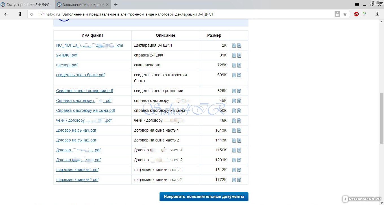Open Свидетельство о рождении.pdf link
Image resolution: width=384 pixels, height=205 pixels.
[x=85, y=91]
